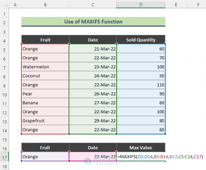Image resolution: width=206 pixels, height=170 pixels.
Task: Select the Orange cell in row 5
Action: (x=45, y=49)
